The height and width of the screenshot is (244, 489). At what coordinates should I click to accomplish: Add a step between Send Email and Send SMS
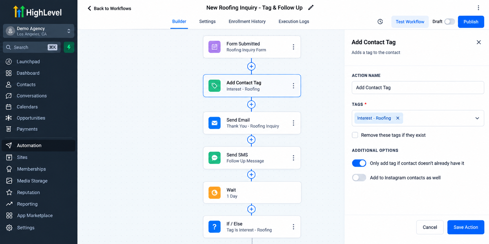251,140
